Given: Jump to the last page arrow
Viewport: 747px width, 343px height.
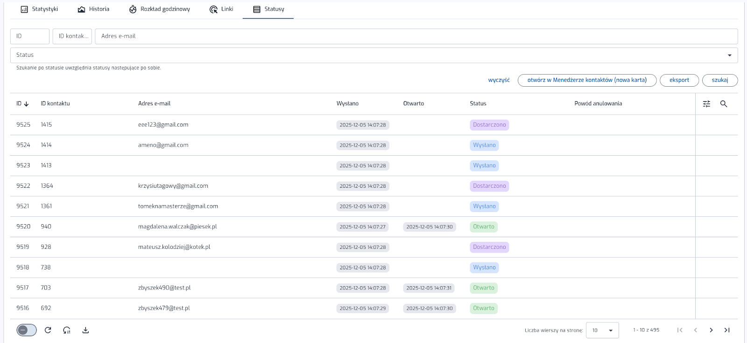Looking at the screenshot, I should (726, 330).
